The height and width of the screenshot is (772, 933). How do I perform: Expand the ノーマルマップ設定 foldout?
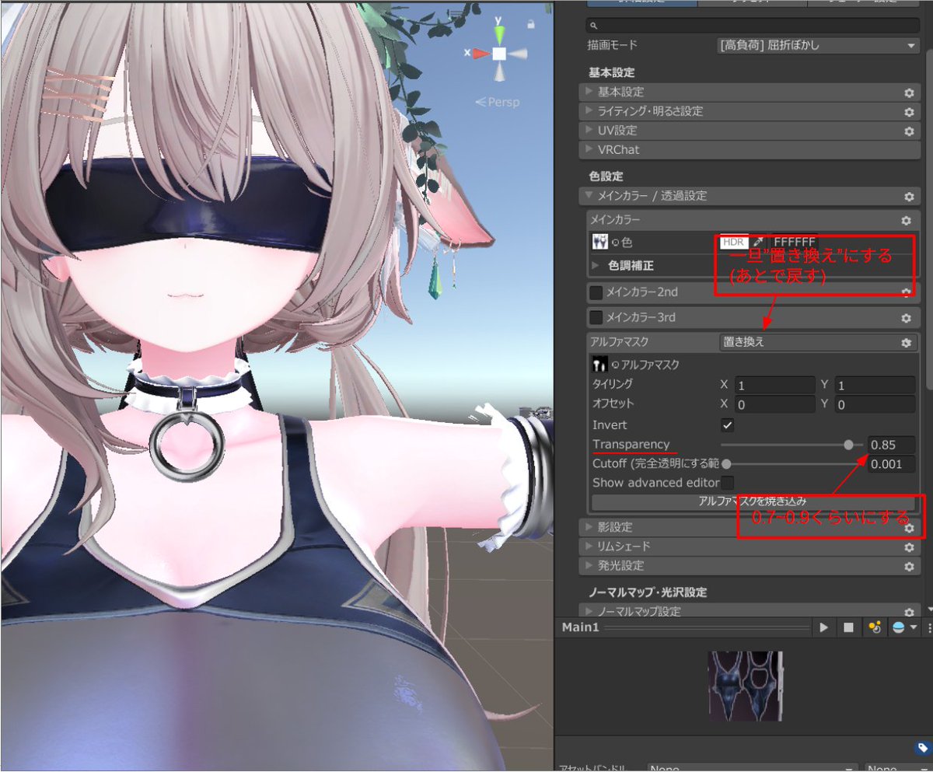(590, 612)
